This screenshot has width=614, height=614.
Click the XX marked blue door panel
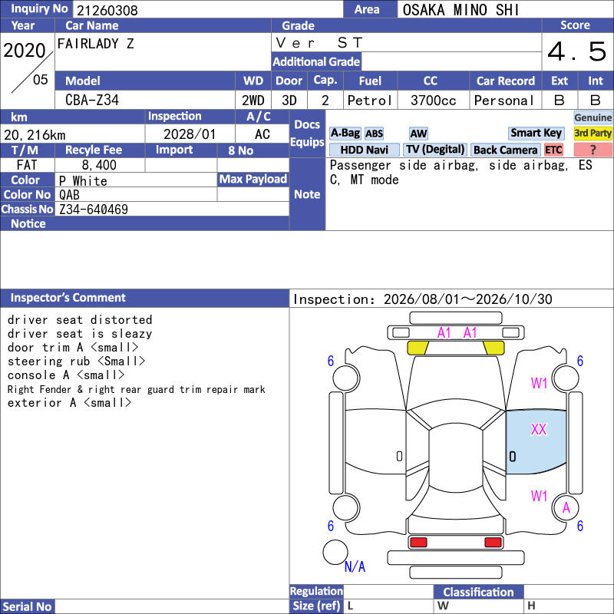coord(536,442)
